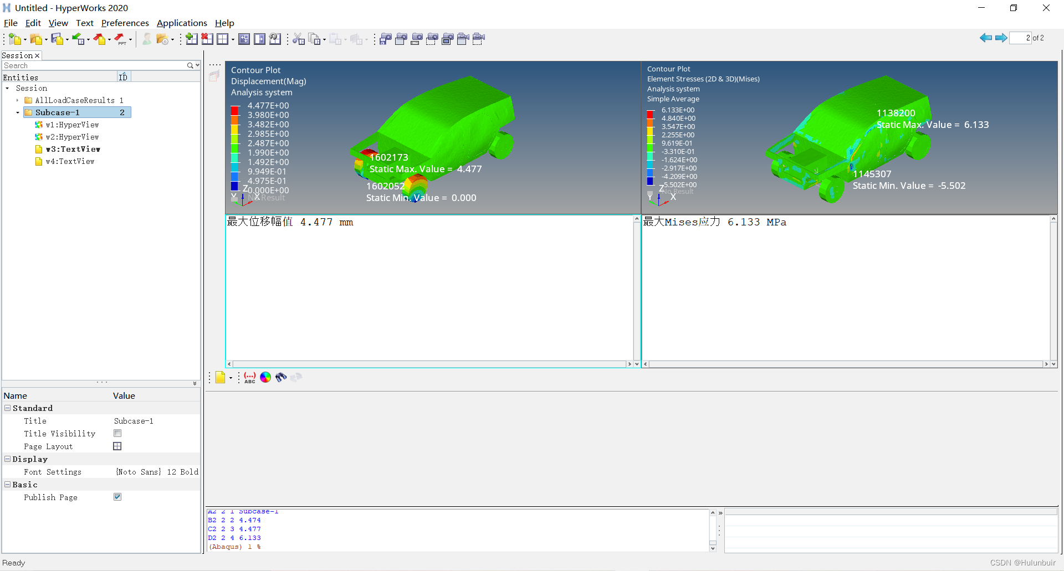Click the ID column header
Screen dimensions: 1064x571
[124, 77]
